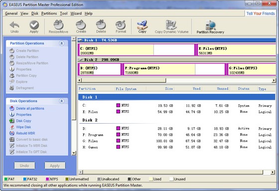This screenshot has height=191, width=279.
Task: Launch Partition Recovery from toolbar
Action: coord(210,27)
